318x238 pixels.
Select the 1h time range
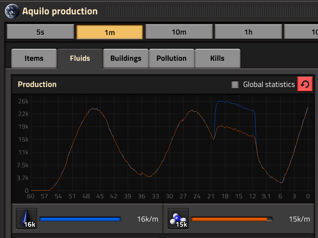tap(248, 32)
